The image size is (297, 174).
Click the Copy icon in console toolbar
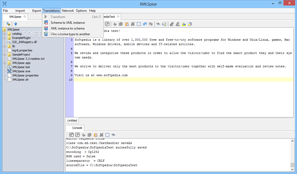point(89,135)
